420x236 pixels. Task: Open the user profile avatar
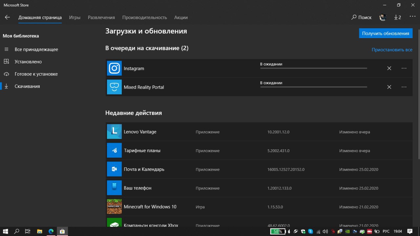pos(383,17)
